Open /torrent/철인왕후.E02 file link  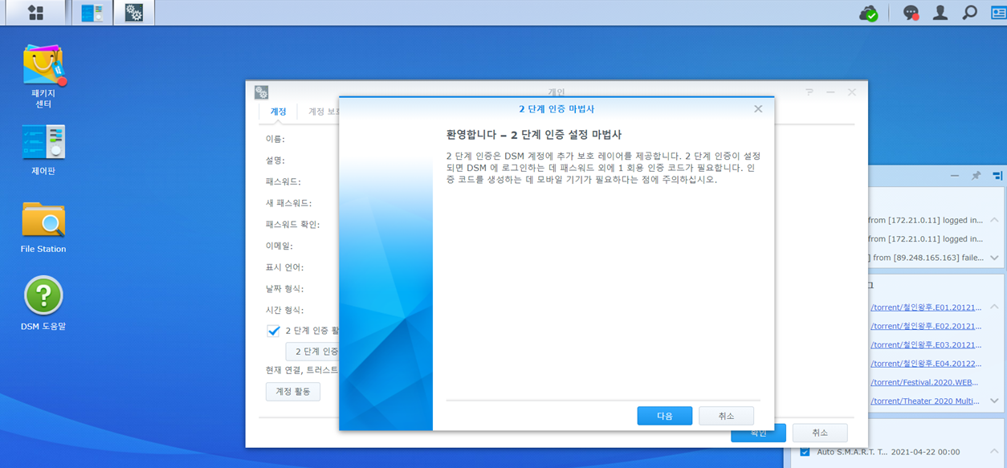point(926,326)
